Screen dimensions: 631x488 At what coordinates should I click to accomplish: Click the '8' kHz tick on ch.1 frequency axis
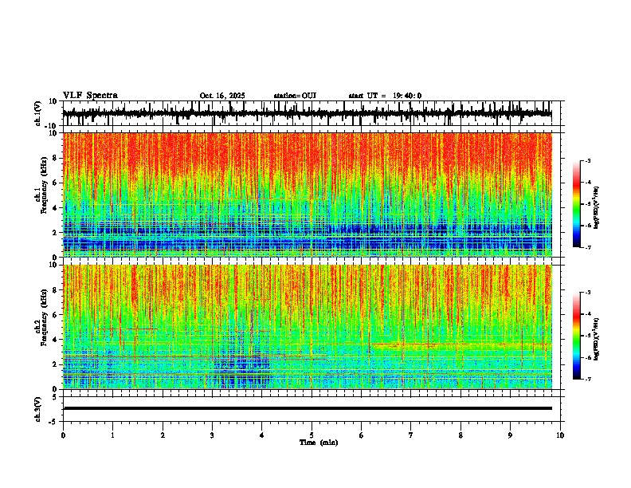[55, 158]
